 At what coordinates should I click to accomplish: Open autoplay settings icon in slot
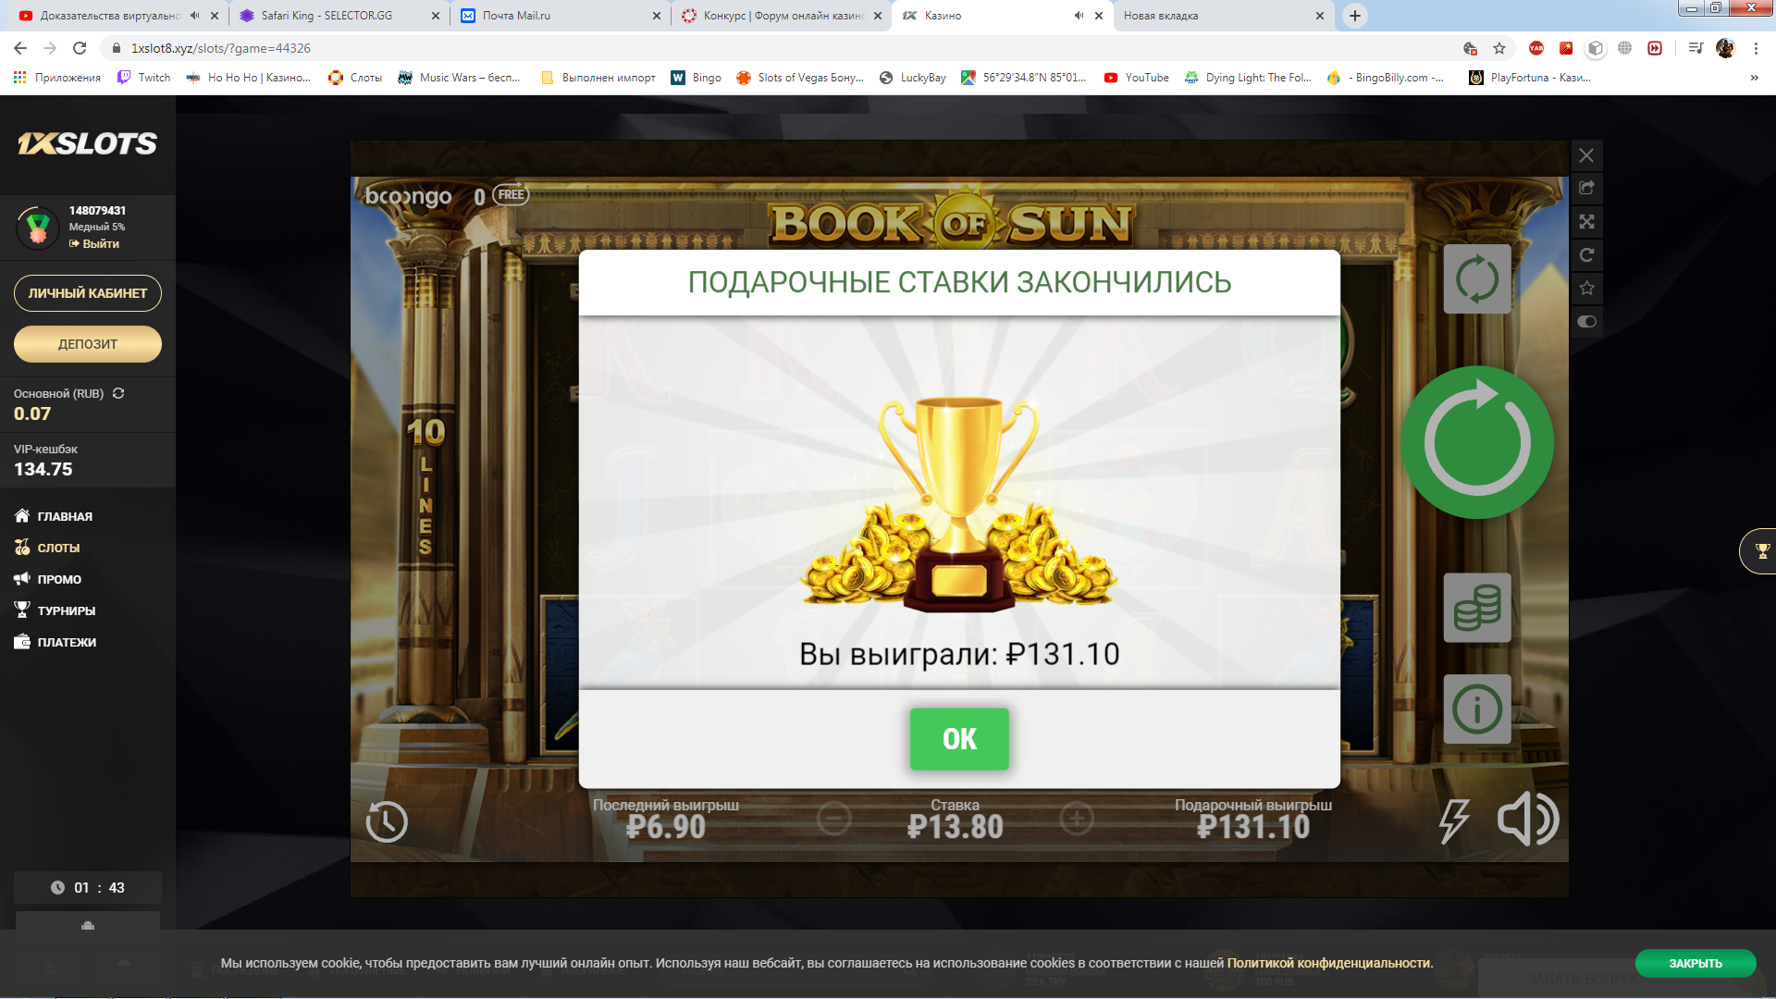1477,278
